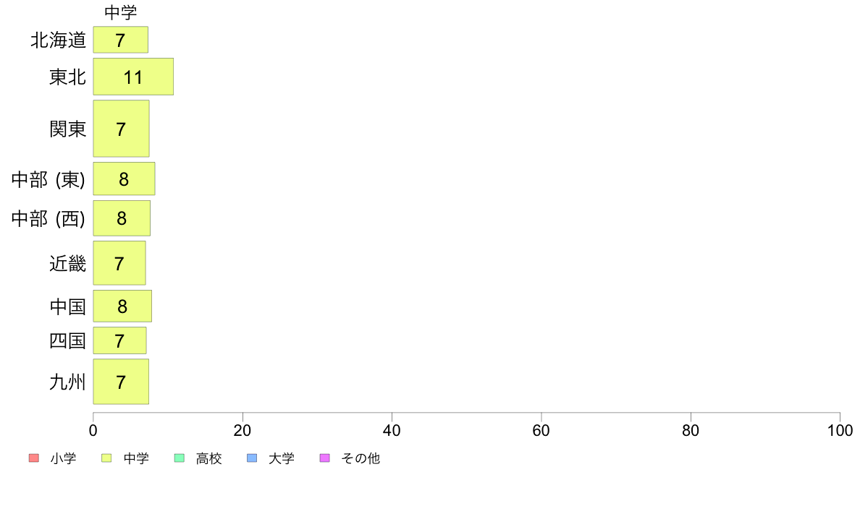Viewport: 860px width, 532px height.
Task: Select the 中部 (東) bar showing 8
Action: [x=124, y=179]
